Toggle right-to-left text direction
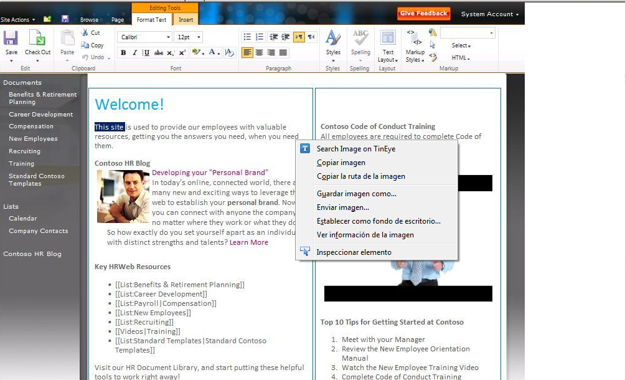This screenshot has width=625, height=380. tap(311, 37)
